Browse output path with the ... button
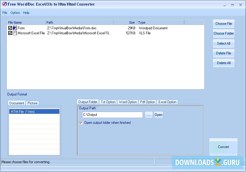Viewport: 246px width, 172px height. coord(149,115)
